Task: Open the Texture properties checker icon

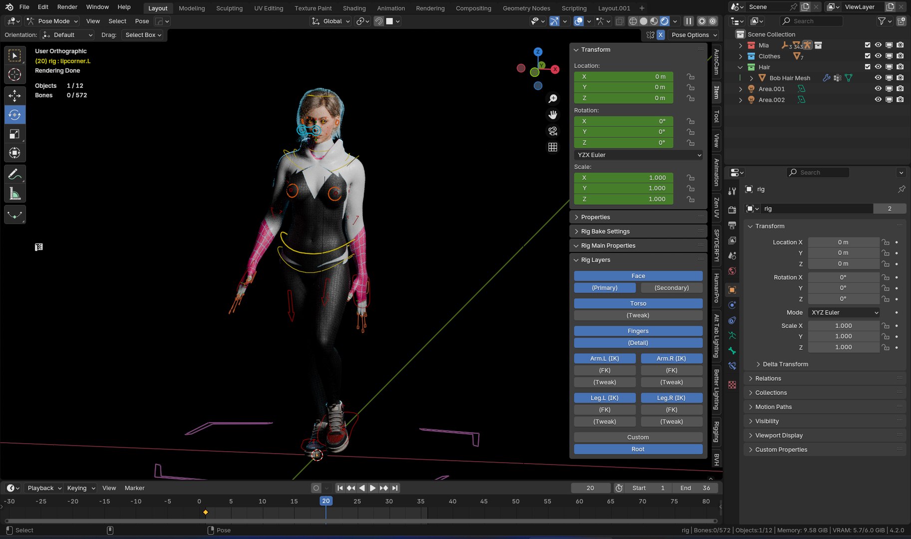Action: click(x=732, y=385)
